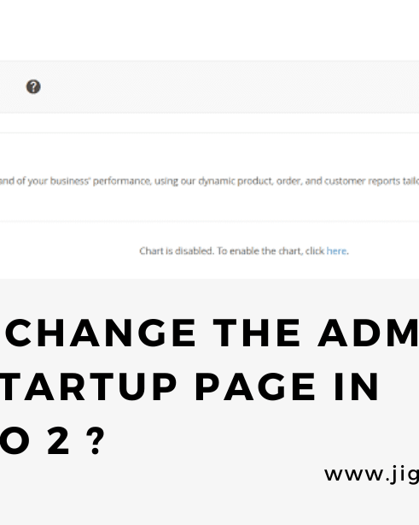Viewport: 419px width, 525px height.
Task: Click the word "IN" in the title
Action: 356,386
